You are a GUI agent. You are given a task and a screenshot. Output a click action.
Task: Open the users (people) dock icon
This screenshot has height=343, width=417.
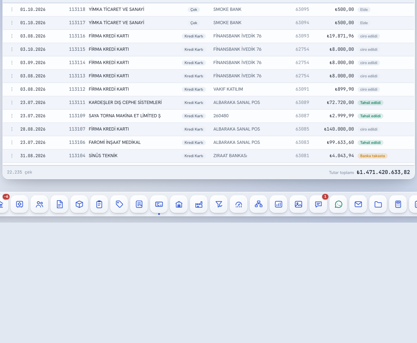[x=39, y=204]
